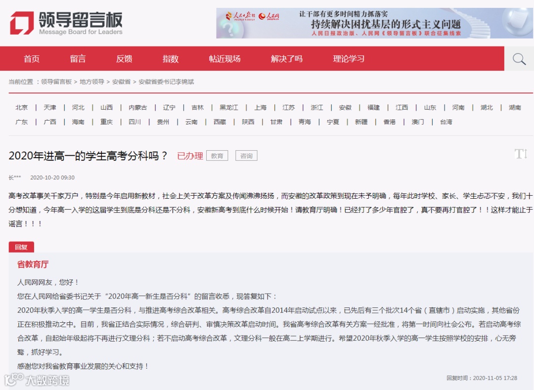Click the red 回复 tab label

21,247
